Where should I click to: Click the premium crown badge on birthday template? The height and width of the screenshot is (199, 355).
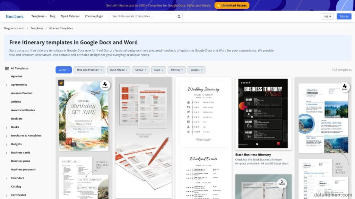[61, 83]
